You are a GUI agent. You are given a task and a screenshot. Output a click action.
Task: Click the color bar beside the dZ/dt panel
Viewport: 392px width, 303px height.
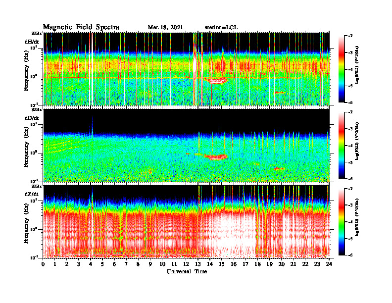[342, 222]
